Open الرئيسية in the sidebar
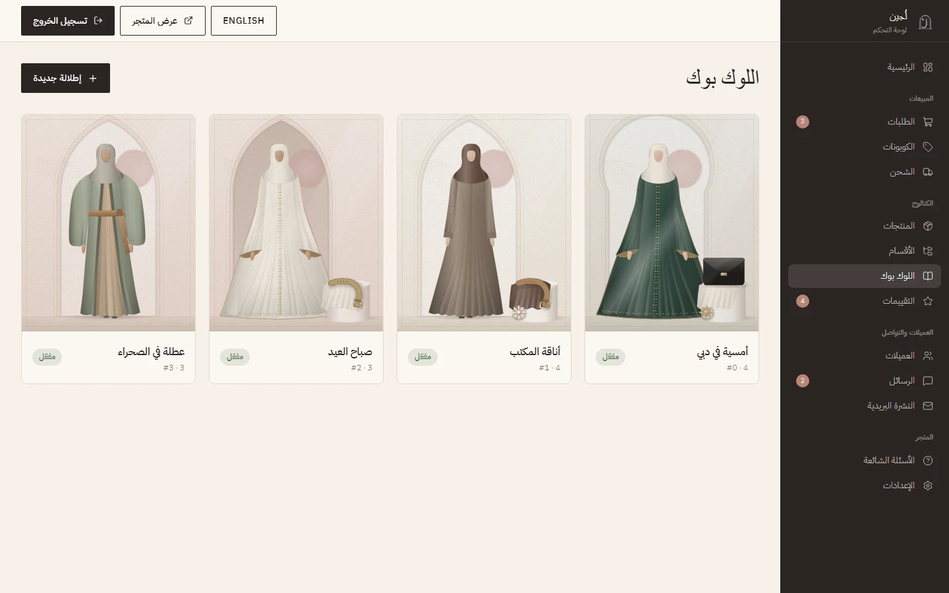This screenshot has height=593, width=949. pos(865,67)
